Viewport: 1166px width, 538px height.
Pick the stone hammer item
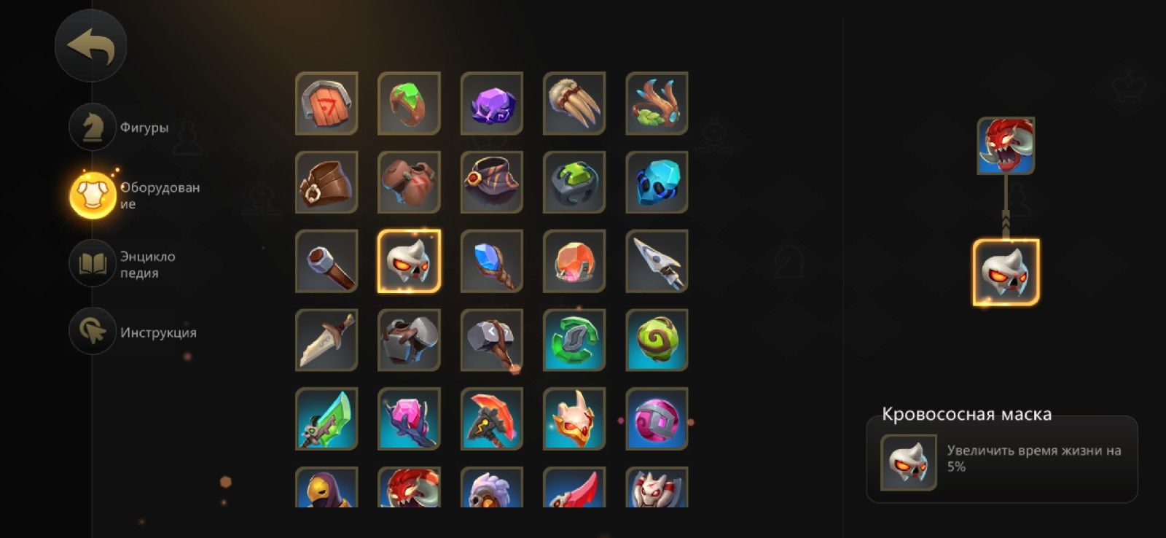(x=492, y=340)
